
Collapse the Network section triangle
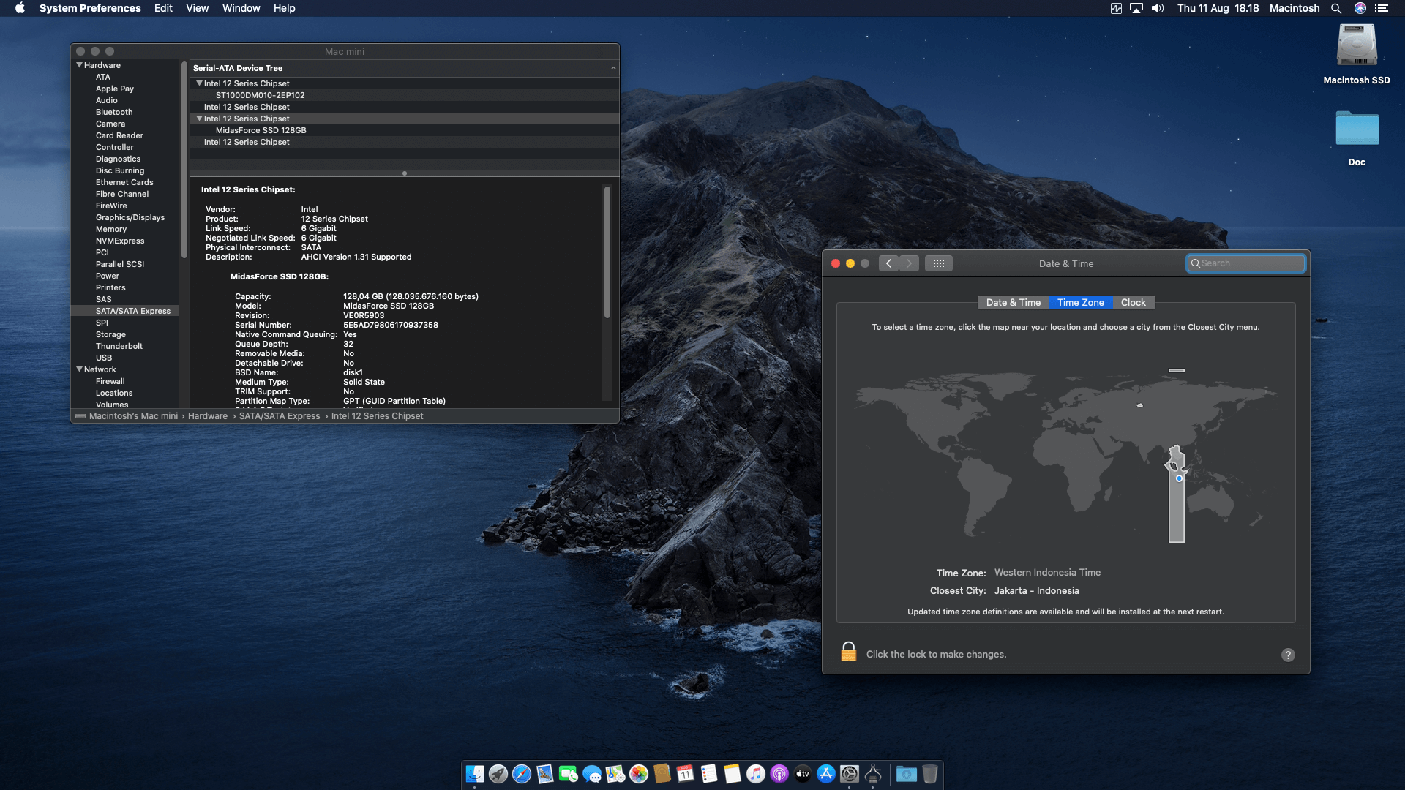[79, 369]
